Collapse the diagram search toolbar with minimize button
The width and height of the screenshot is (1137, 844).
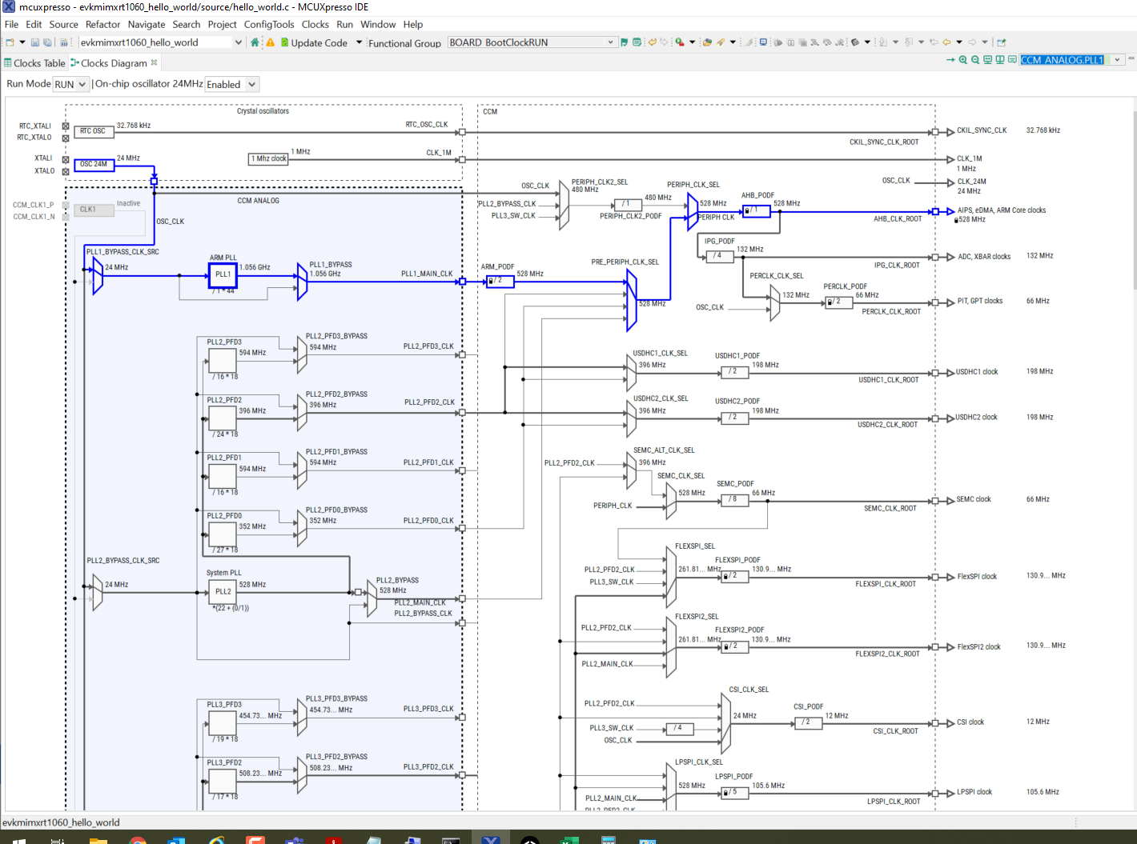click(x=1131, y=58)
